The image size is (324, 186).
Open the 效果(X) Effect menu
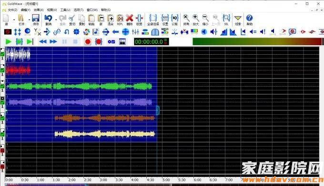click(x=39, y=10)
